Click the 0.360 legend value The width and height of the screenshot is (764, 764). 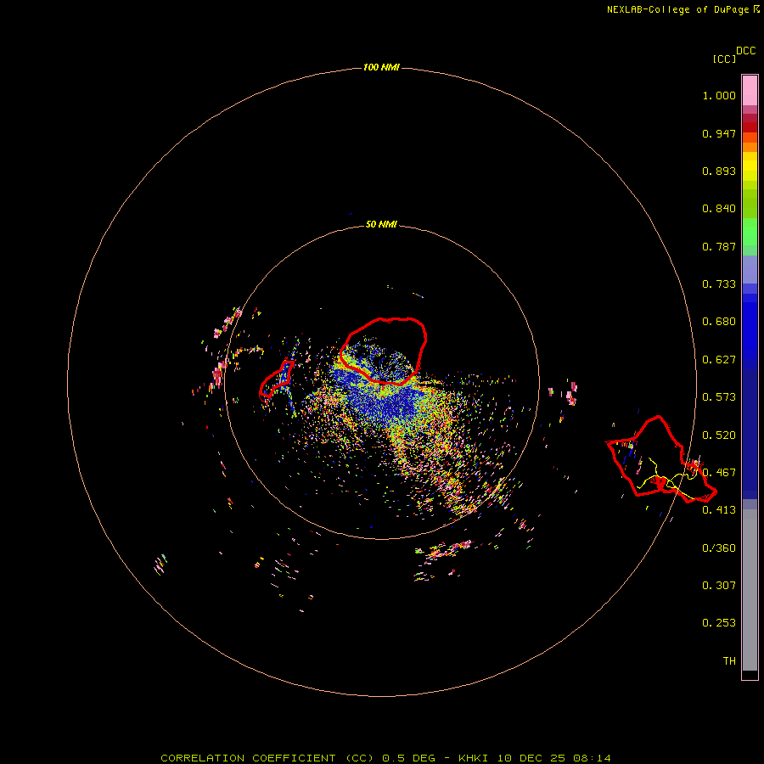[x=719, y=548]
